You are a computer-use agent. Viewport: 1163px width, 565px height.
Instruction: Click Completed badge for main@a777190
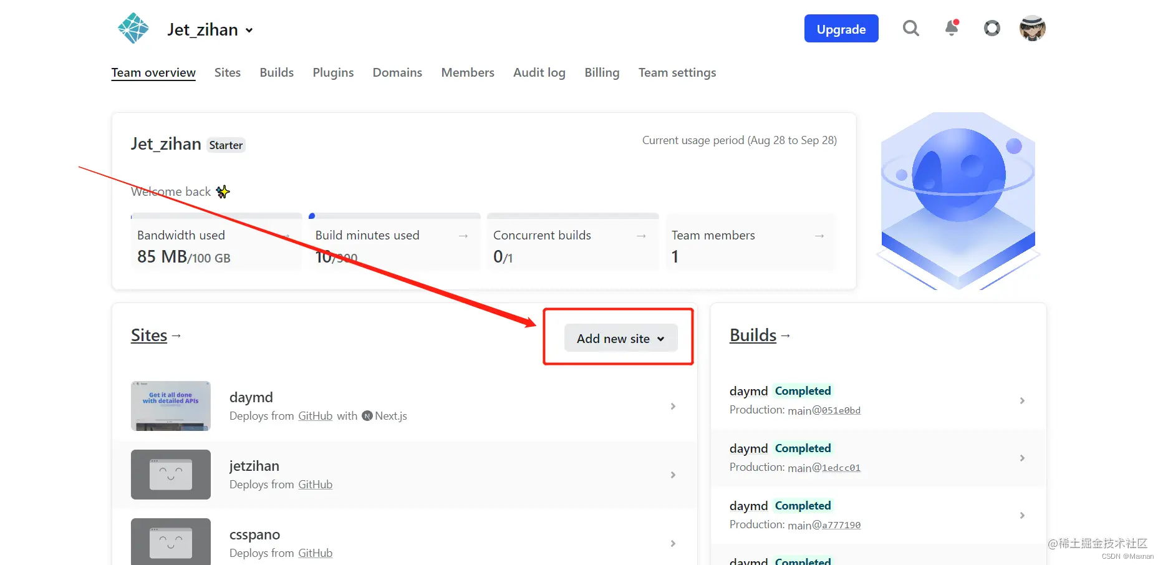[803, 506]
